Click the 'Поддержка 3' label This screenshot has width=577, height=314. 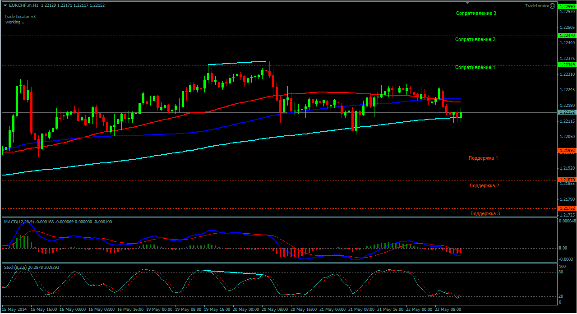[485, 214]
